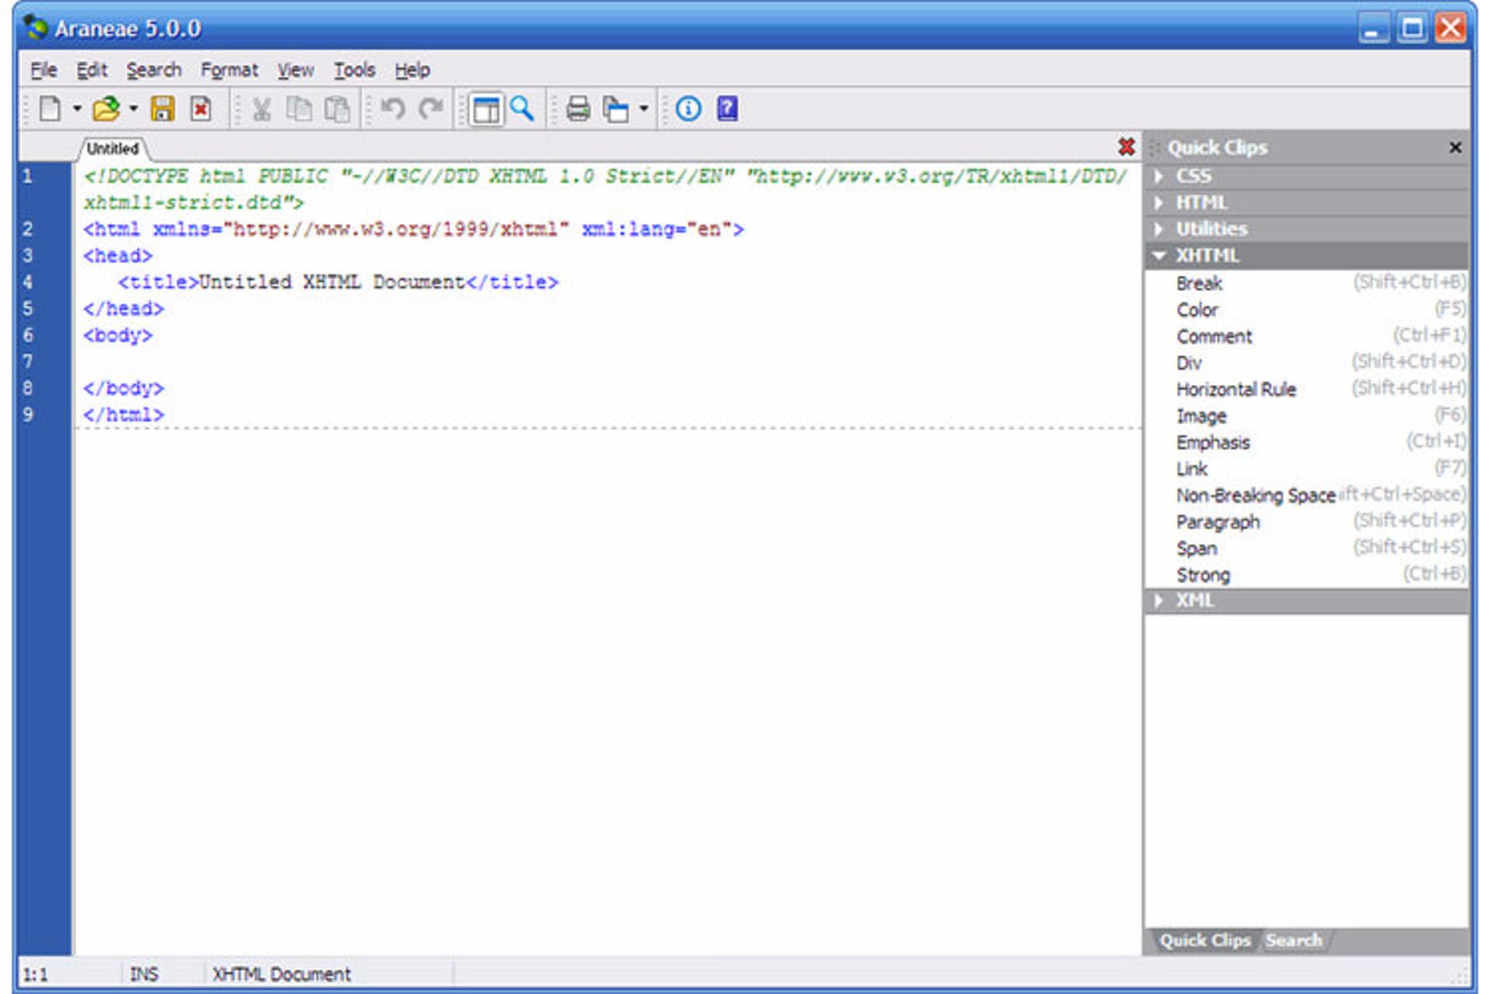Viewport: 1492px width, 994px height.
Task: Switch to the Search tab at panel bottom
Action: 1293,940
